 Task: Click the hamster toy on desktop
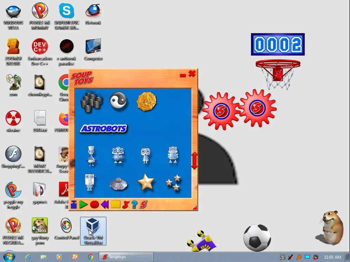pyautogui.click(x=331, y=228)
